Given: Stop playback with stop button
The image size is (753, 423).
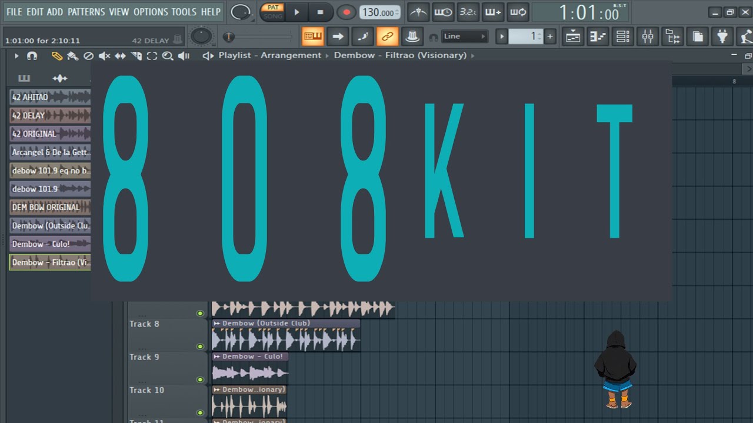Looking at the screenshot, I should [320, 12].
